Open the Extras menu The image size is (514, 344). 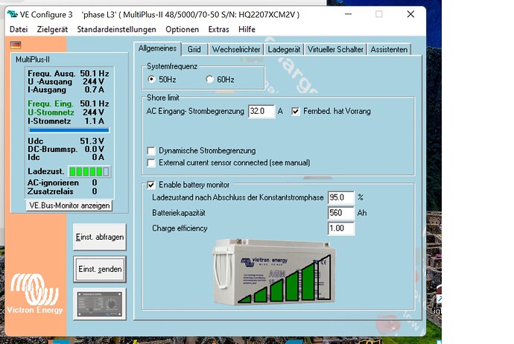click(x=219, y=30)
